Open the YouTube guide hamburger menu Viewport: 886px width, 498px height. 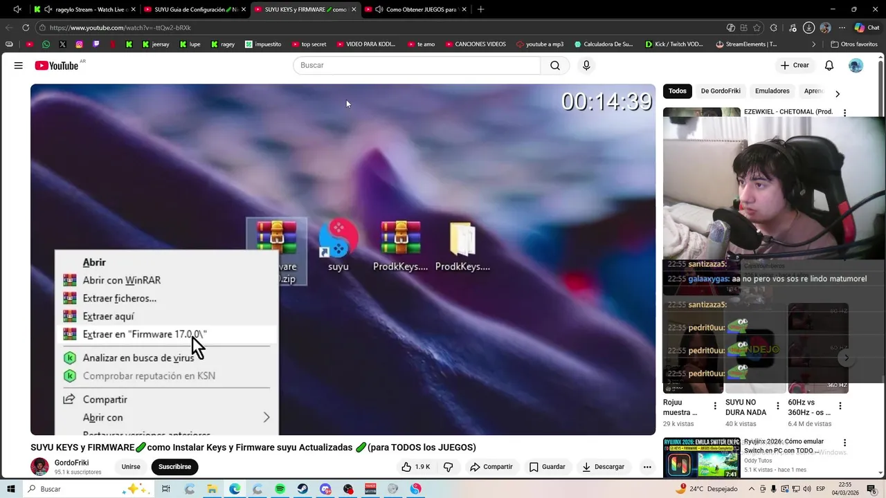tap(19, 65)
